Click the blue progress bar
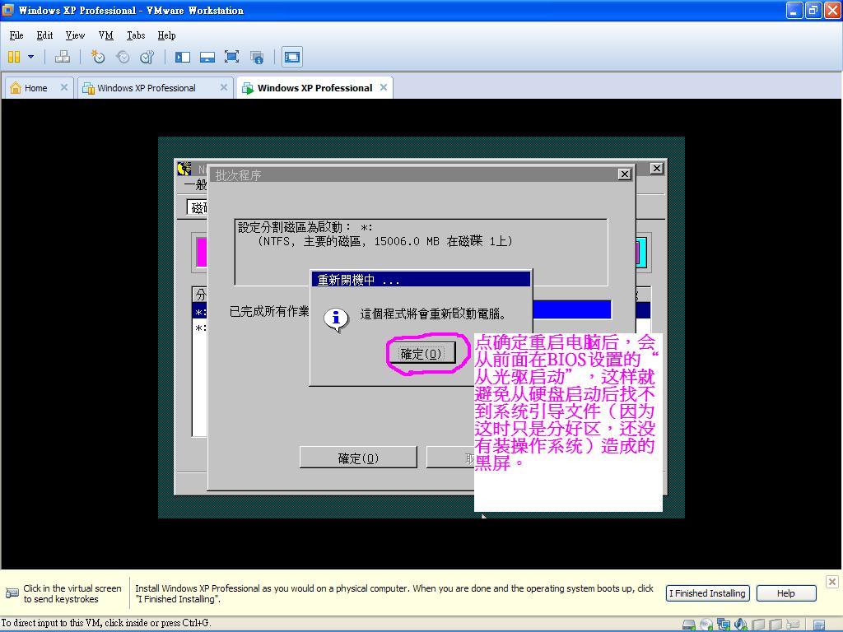Screen dimensions: 843x632 (x=572, y=310)
